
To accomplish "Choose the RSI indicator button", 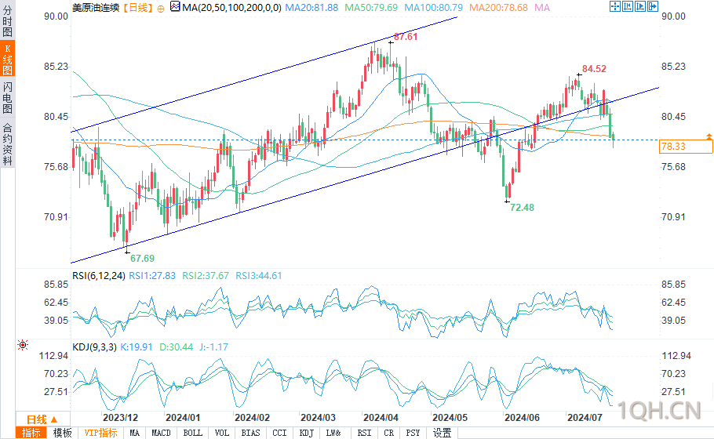I will (x=364, y=433).
